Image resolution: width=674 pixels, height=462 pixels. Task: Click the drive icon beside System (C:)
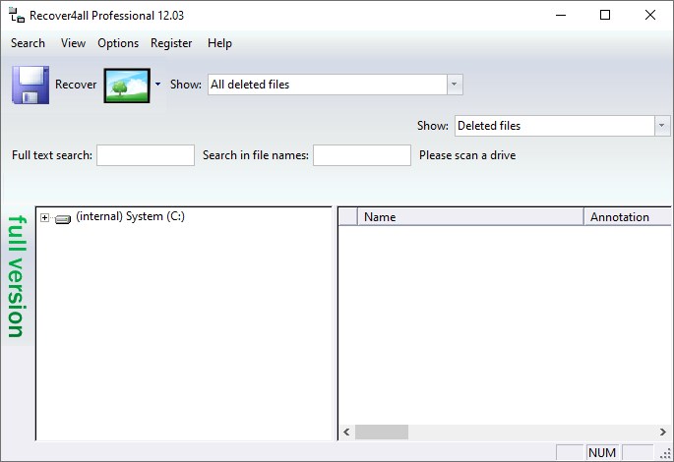coord(63,219)
